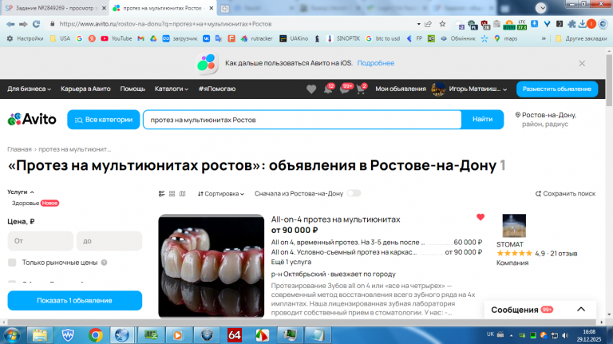Remove listing from favorites red heart
The height and width of the screenshot is (344, 613).
[x=481, y=217]
